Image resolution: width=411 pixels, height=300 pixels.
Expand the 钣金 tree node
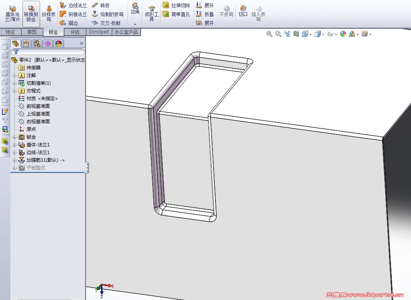coord(14,137)
